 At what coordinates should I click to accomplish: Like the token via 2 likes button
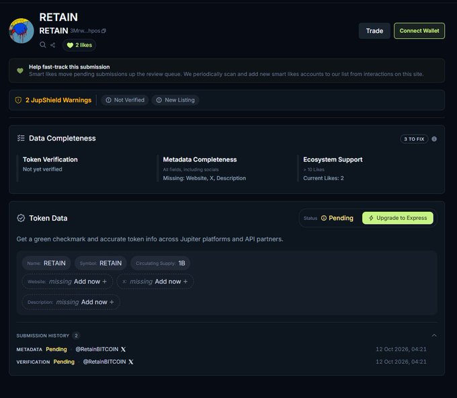[79, 45]
